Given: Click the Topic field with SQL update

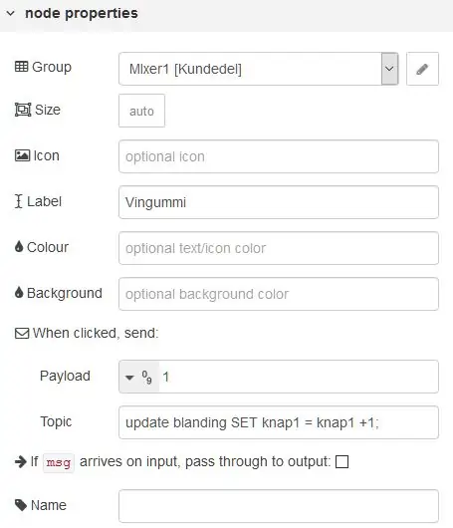Looking at the screenshot, I should (x=279, y=422).
